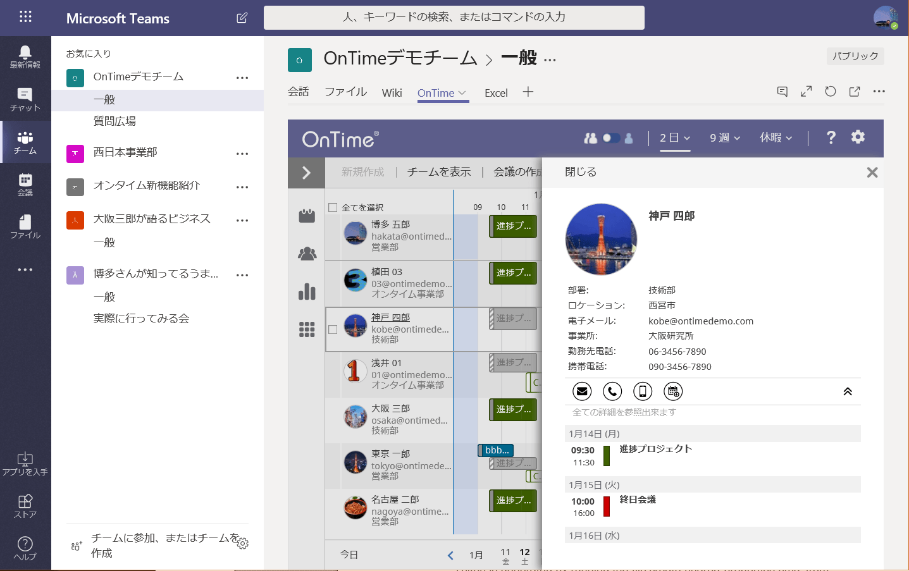Click the チームを表示 link

[x=439, y=171]
